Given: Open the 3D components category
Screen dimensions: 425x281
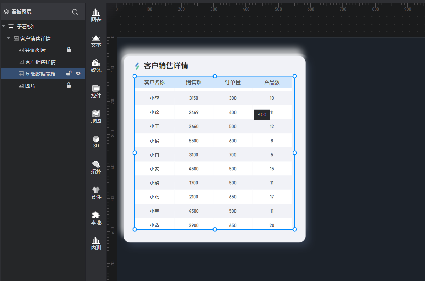Looking at the screenshot, I should (96, 142).
